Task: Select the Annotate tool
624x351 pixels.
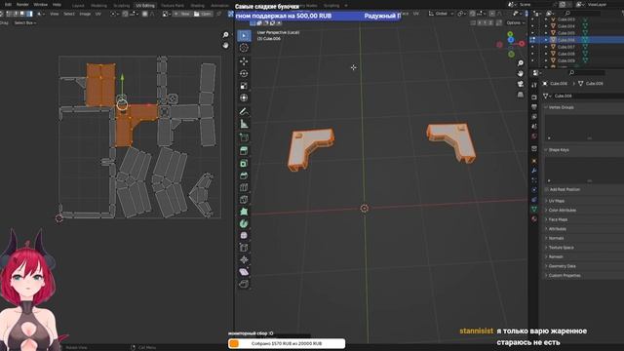Action: tap(244, 111)
